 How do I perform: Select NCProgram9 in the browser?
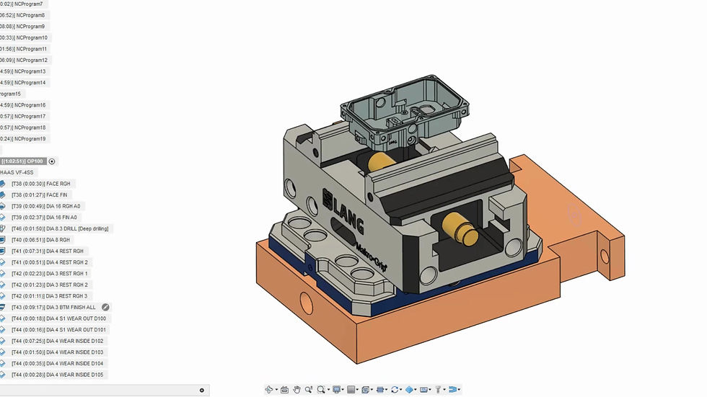click(23, 27)
